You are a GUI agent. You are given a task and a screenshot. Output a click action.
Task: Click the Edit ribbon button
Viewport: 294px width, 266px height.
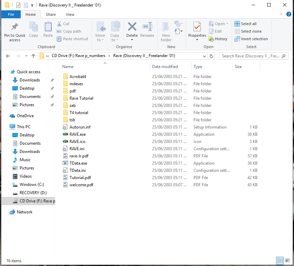[x=215, y=31]
